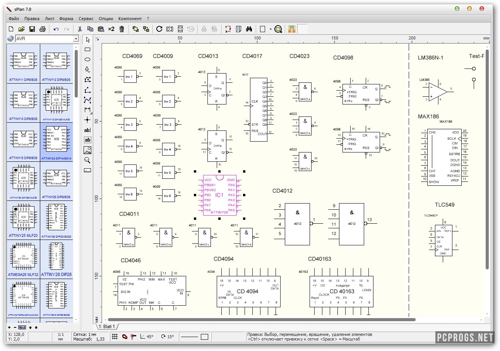
Task: Save the current file
Action: (x=32, y=29)
